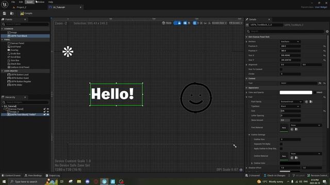Collapse the Panel palette category
330x185 pixels.
coord(2,40)
